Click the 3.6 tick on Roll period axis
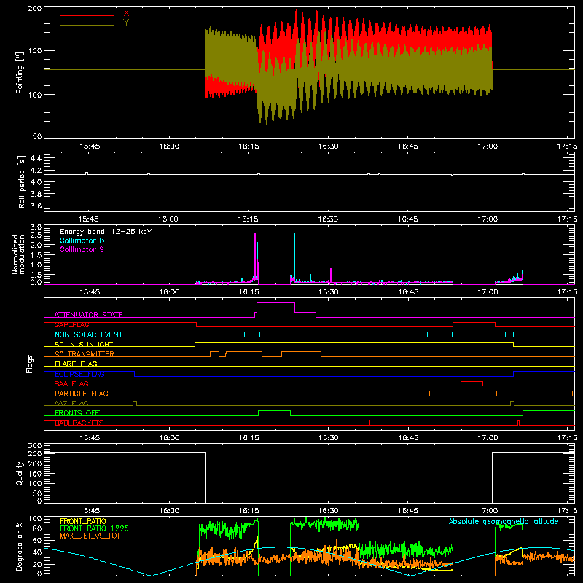The image size is (583, 583). click(36, 206)
